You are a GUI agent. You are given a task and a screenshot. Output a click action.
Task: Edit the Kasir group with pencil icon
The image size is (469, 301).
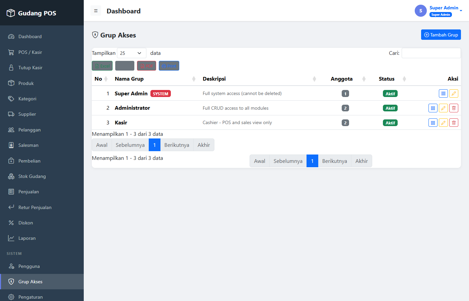click(443, 123)
